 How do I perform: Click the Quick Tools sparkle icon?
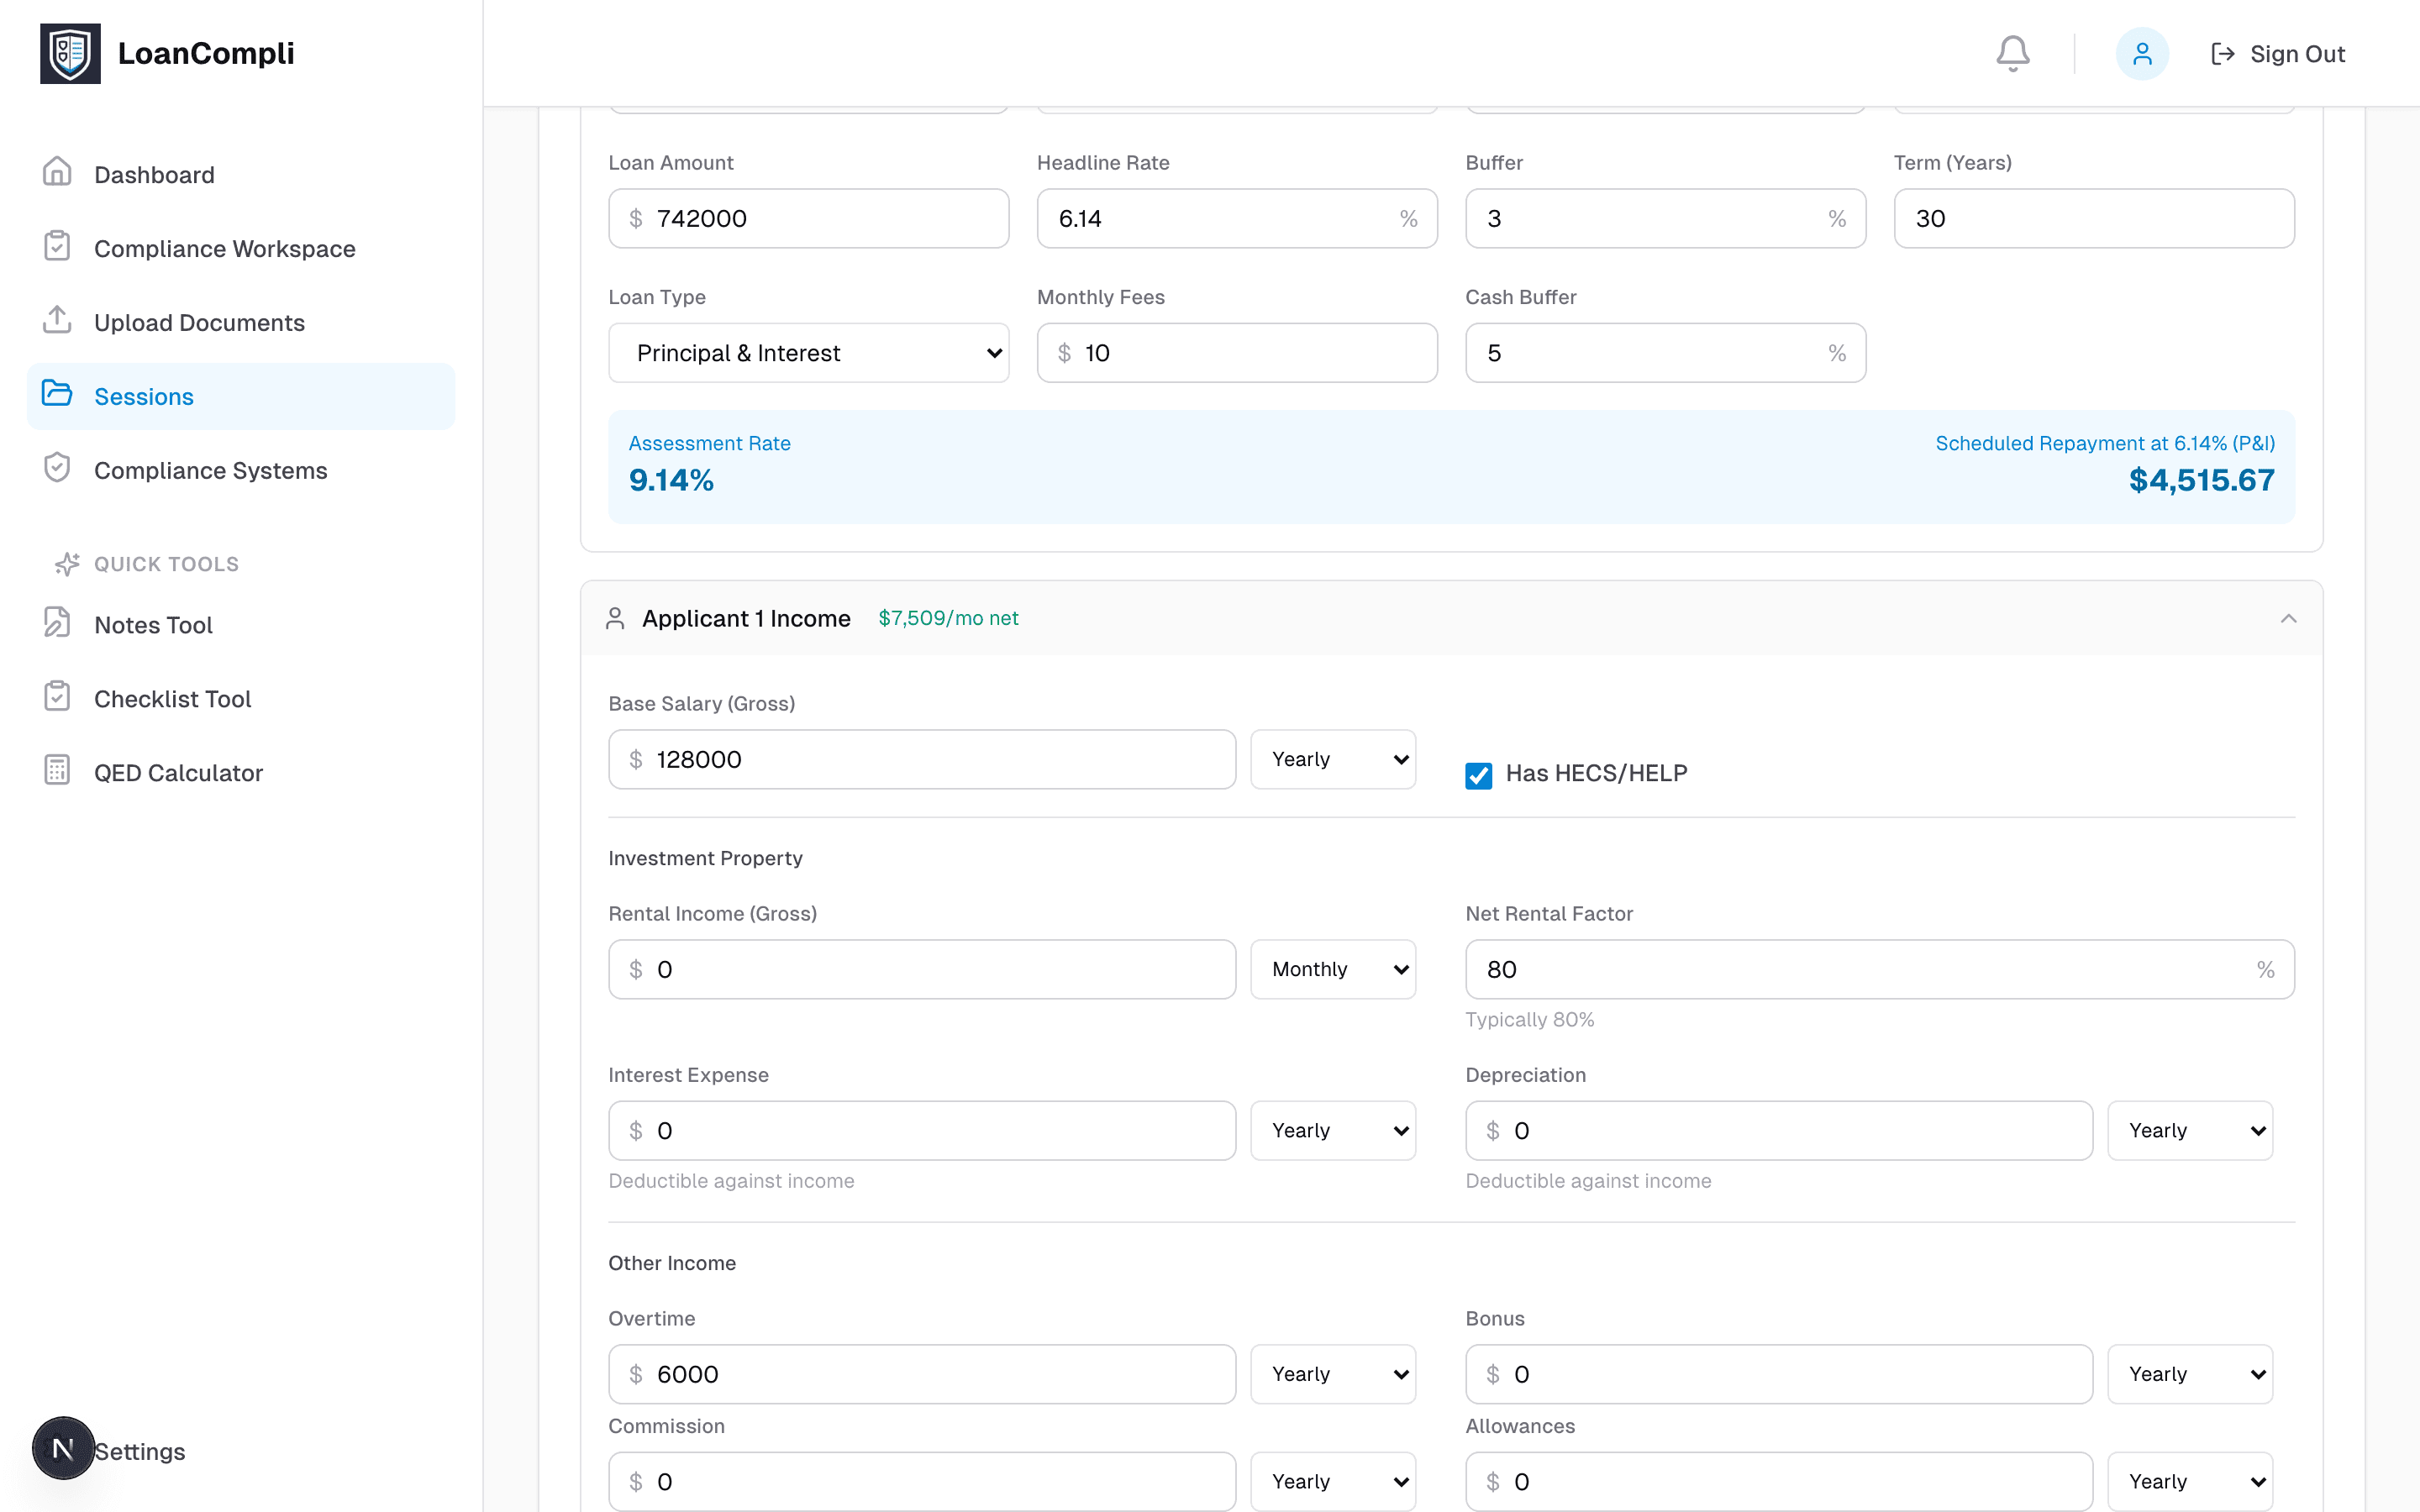(67, 564)
